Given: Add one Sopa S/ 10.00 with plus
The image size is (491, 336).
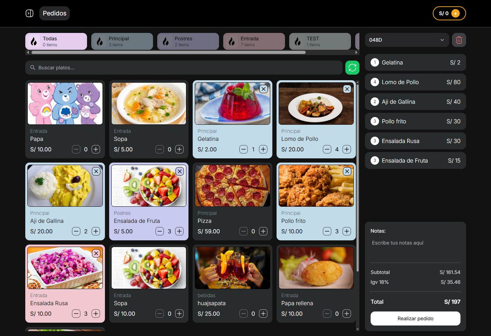Looking at the screenshot, I should pos(179,314).
